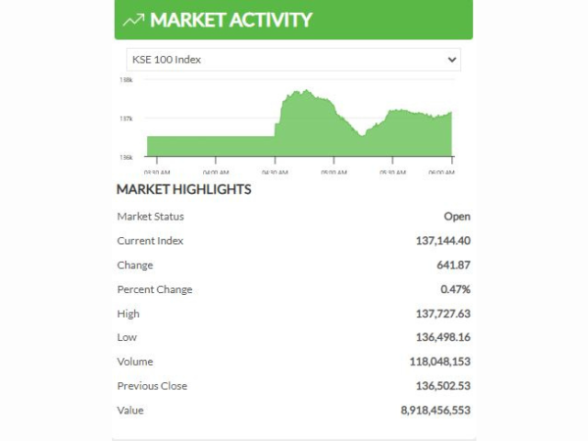Click the Market Activity header title
Screen dimensions: 588x441
pyautogui.click(x=231, y=20)
